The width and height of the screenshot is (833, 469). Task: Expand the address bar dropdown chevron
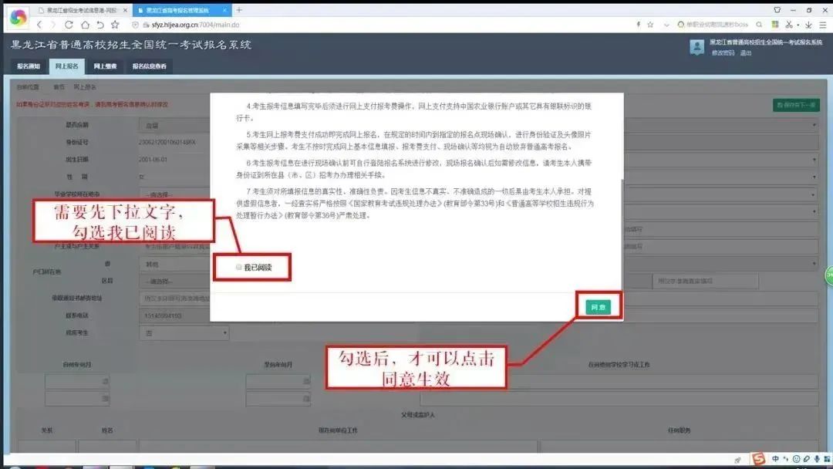point(666,25)
